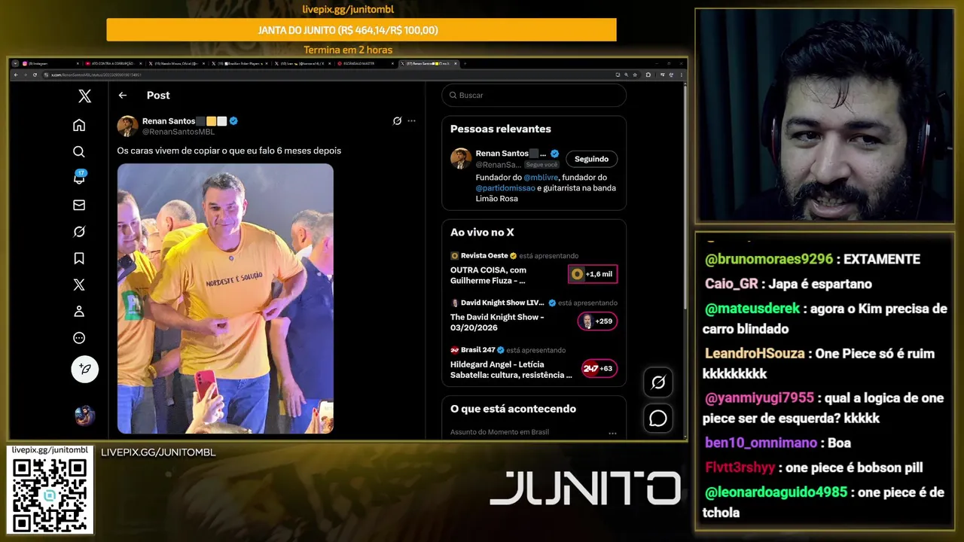964x542 pixels.
Task: Open the tab search dropdown arrow
Action: click(15, 64)
